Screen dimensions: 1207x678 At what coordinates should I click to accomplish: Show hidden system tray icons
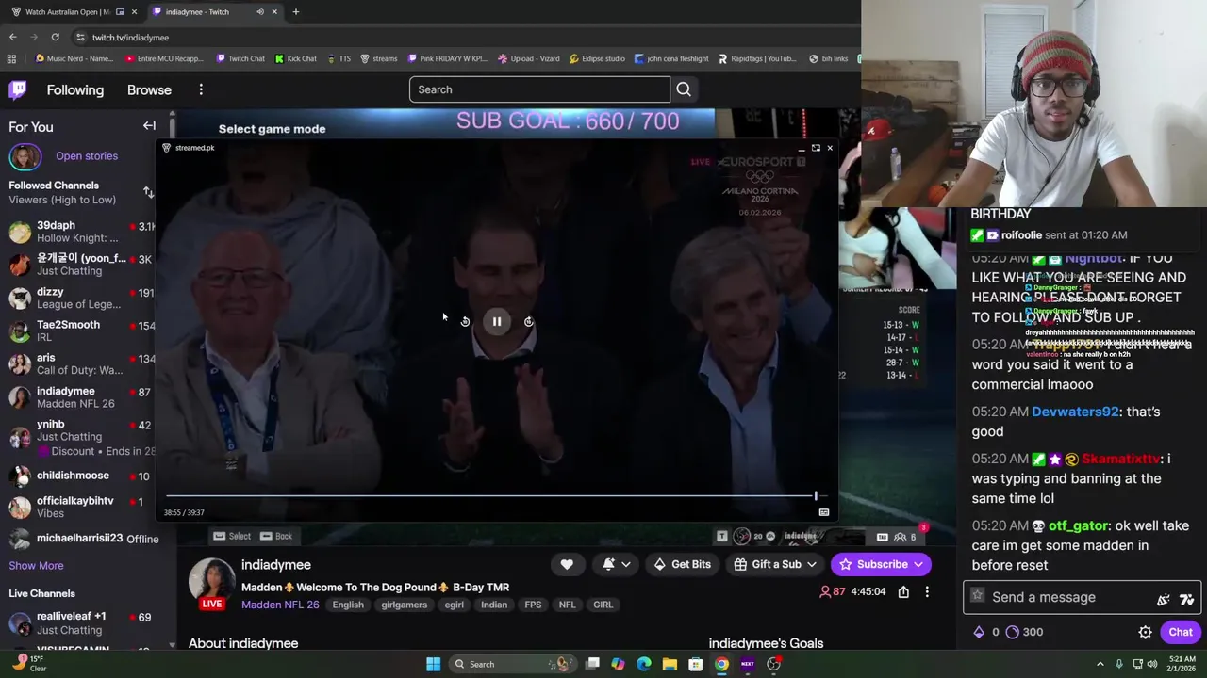click(1100, 664)
